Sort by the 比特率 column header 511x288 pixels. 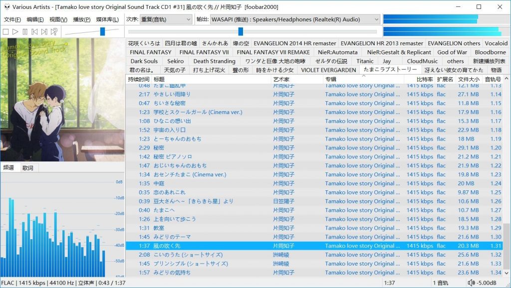tap(419, 79)
